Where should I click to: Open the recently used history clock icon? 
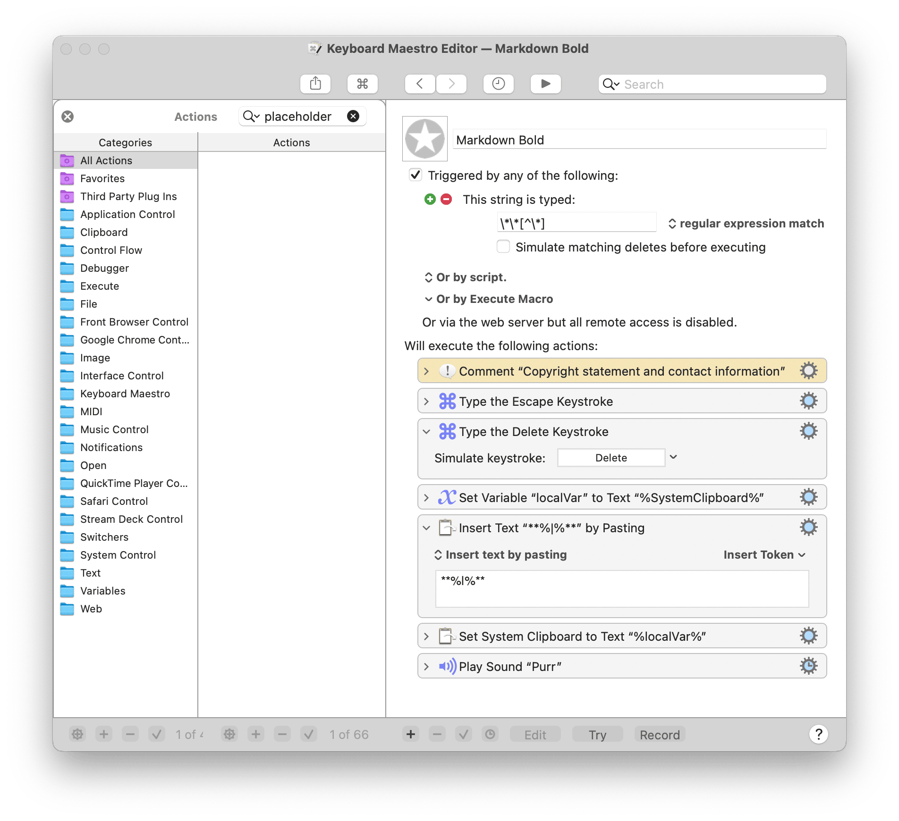tap(499, 84)
